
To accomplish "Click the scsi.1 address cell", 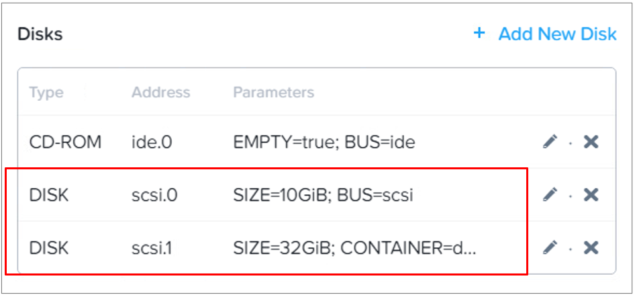I will click(x=152, y=248).
